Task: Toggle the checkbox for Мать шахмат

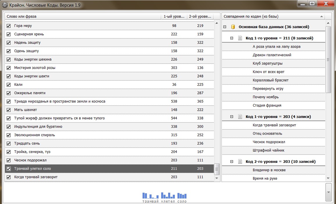Action: (9, 110)
